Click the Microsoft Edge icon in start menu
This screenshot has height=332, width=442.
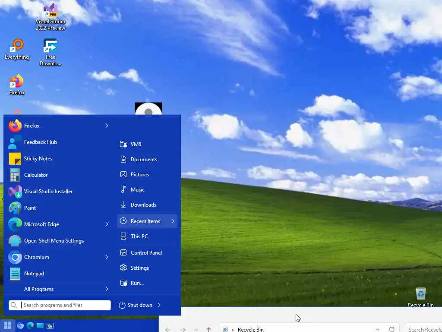click(x=15, y=224)
